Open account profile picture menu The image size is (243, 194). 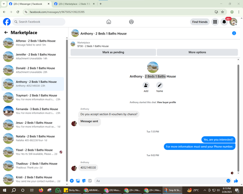[x=233, y=22]
